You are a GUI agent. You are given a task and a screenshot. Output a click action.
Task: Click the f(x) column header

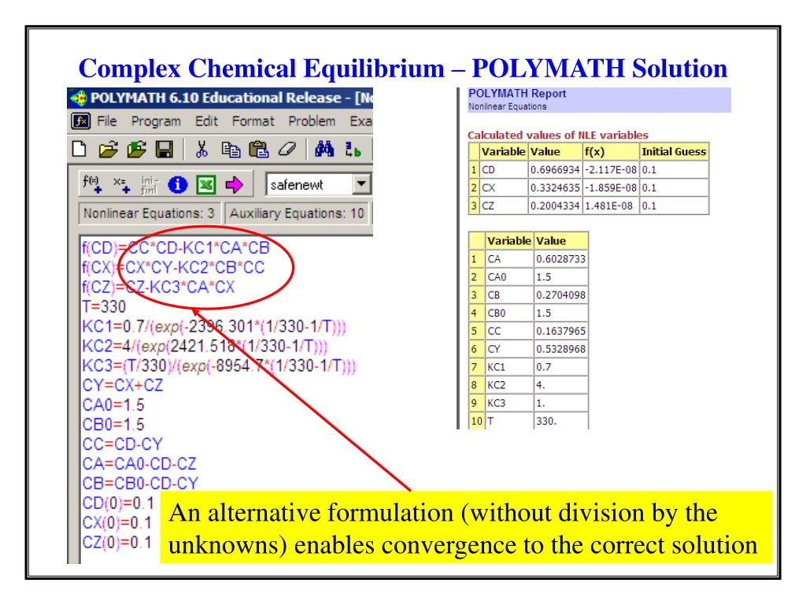pos(610,152)
